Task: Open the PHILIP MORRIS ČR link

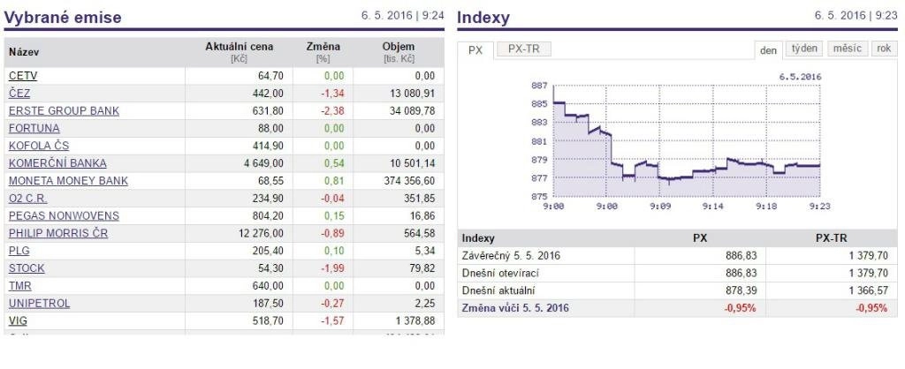Action: [x=58, y=234]
